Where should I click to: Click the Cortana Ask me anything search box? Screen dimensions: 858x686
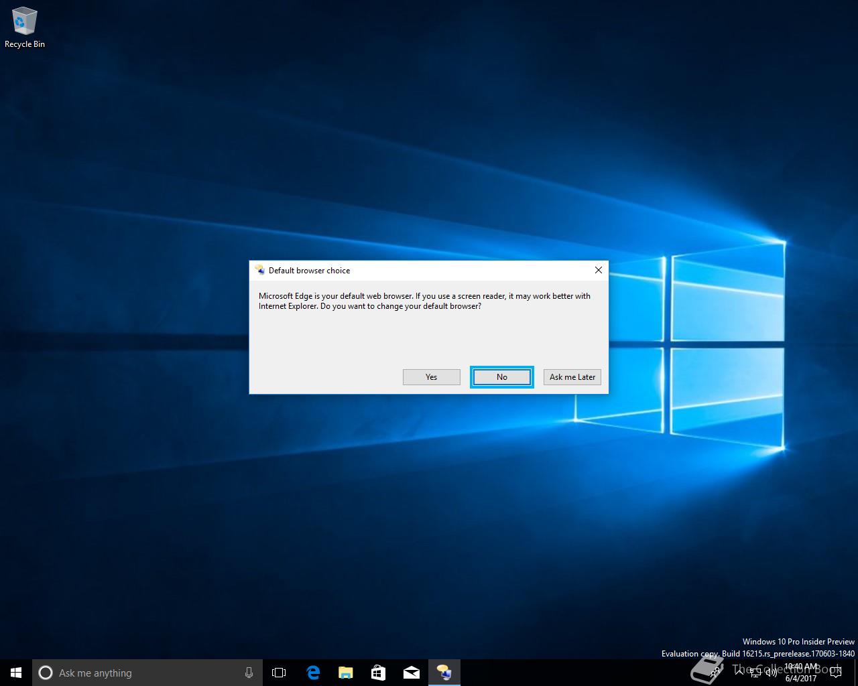coord(147,673)
